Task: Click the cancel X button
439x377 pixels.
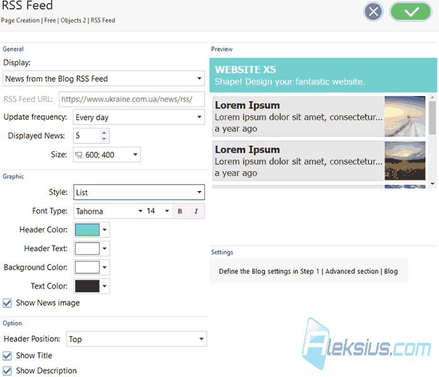Action: pos(374,12)
